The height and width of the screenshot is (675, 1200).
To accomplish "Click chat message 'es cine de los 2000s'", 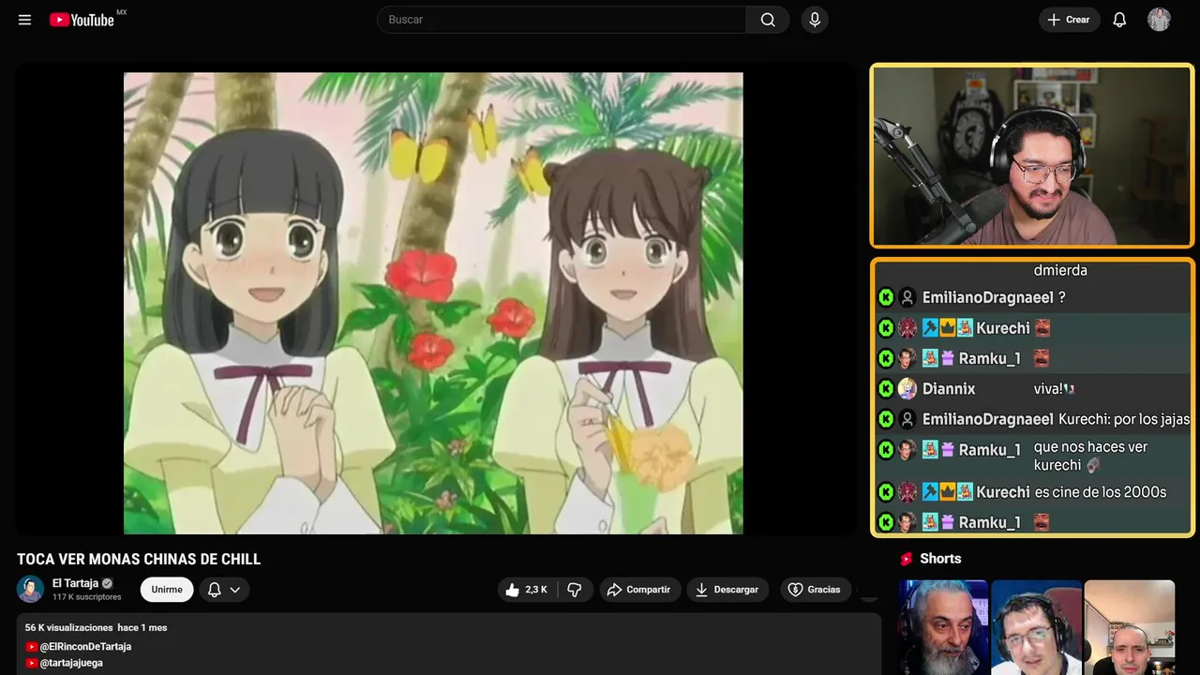I will 1100,492.
